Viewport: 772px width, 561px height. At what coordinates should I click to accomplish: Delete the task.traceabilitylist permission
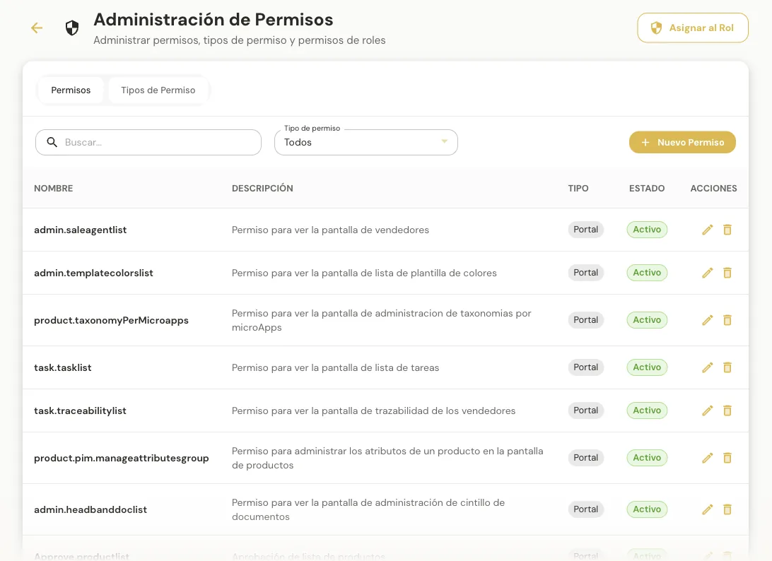[727, 411]
